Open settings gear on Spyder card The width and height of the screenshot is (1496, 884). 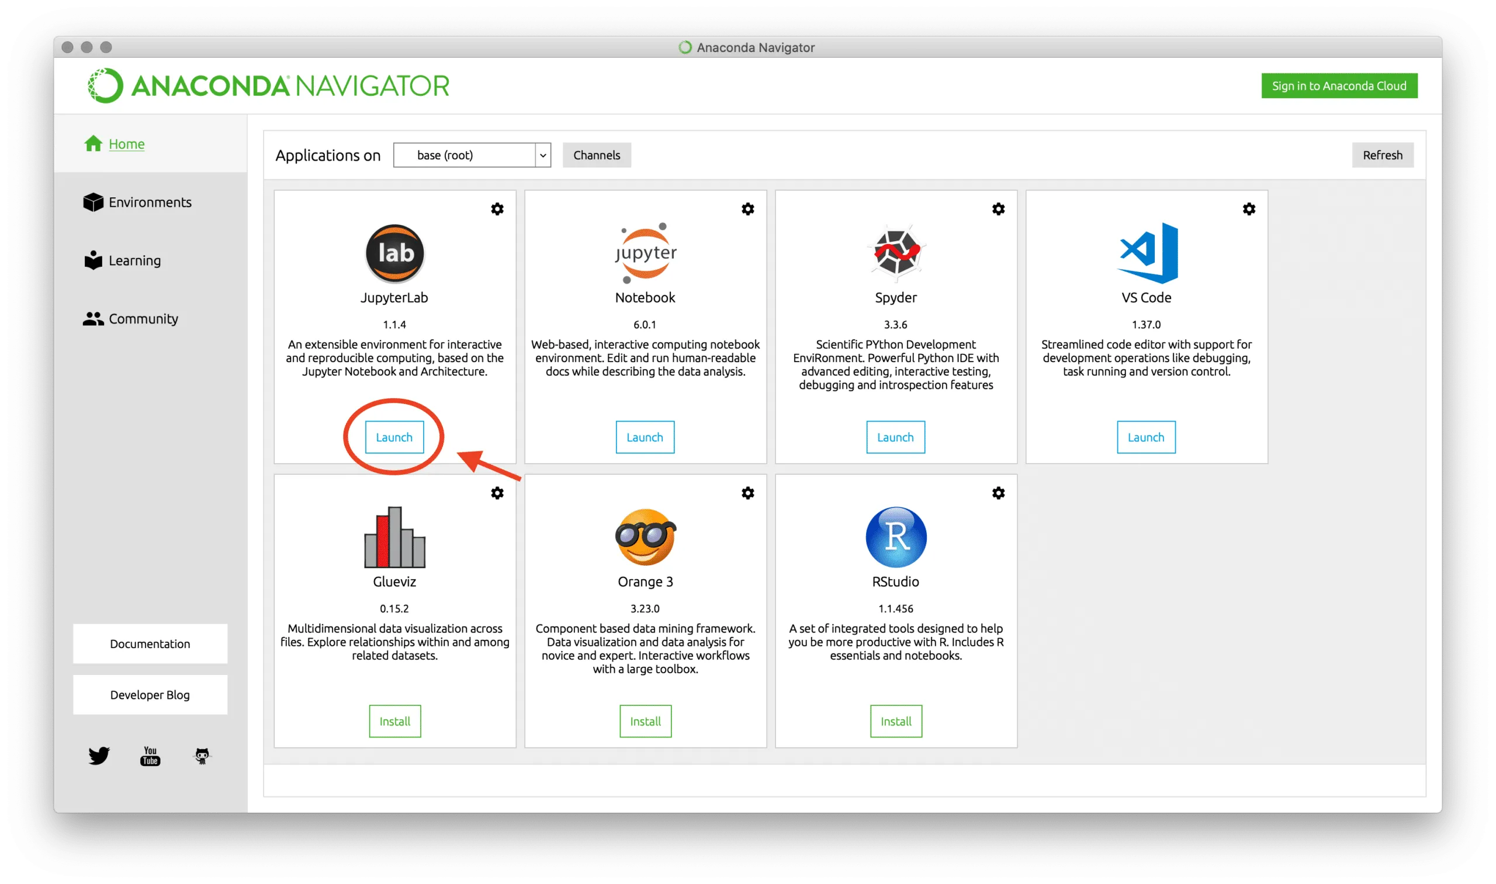pyautogui.click(x=998, y=209)
